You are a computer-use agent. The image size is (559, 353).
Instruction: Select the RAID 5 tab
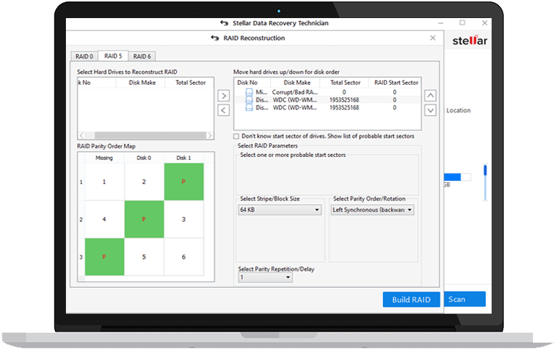tap(113, 56)
